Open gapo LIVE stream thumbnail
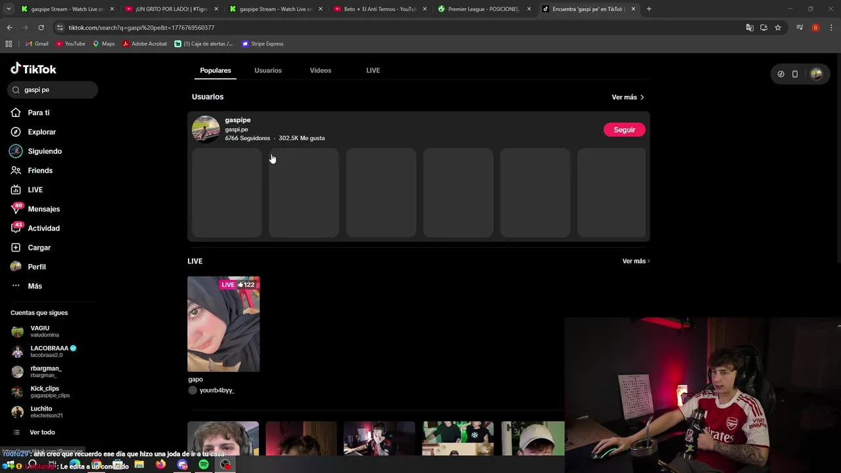The image size is (841, 473). point(223,324)
